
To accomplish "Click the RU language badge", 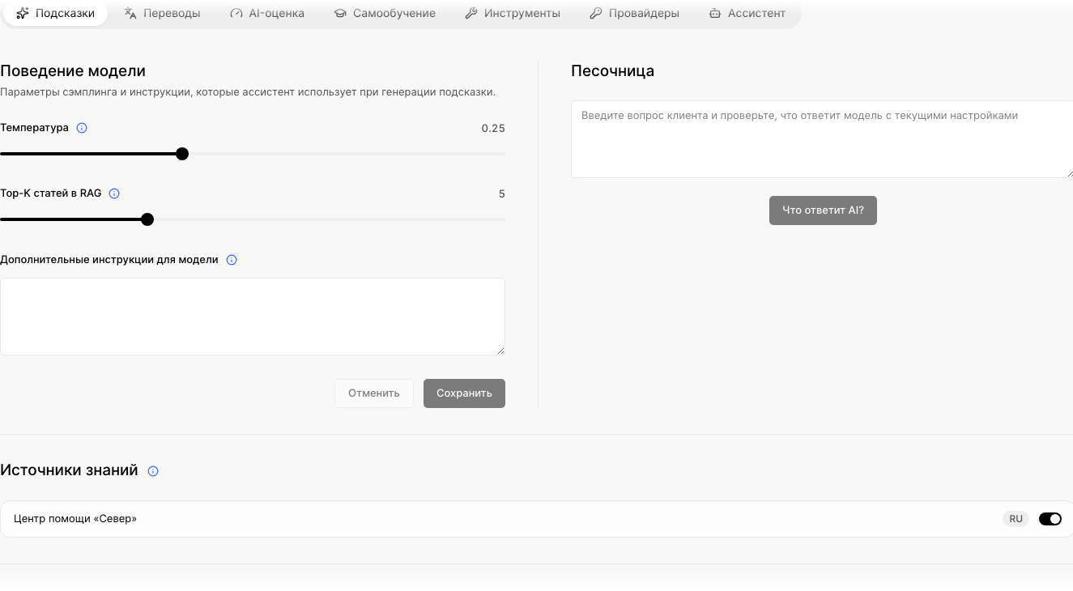I will coord(1016,519).
